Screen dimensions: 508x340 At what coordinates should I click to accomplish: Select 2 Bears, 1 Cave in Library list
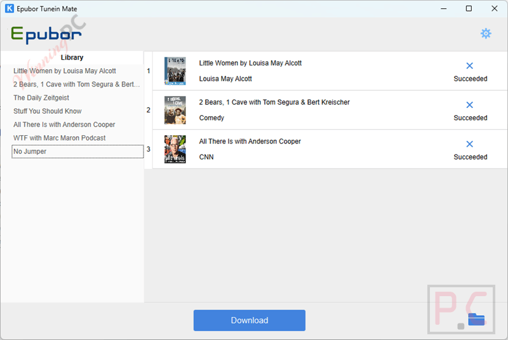[77, 85]
